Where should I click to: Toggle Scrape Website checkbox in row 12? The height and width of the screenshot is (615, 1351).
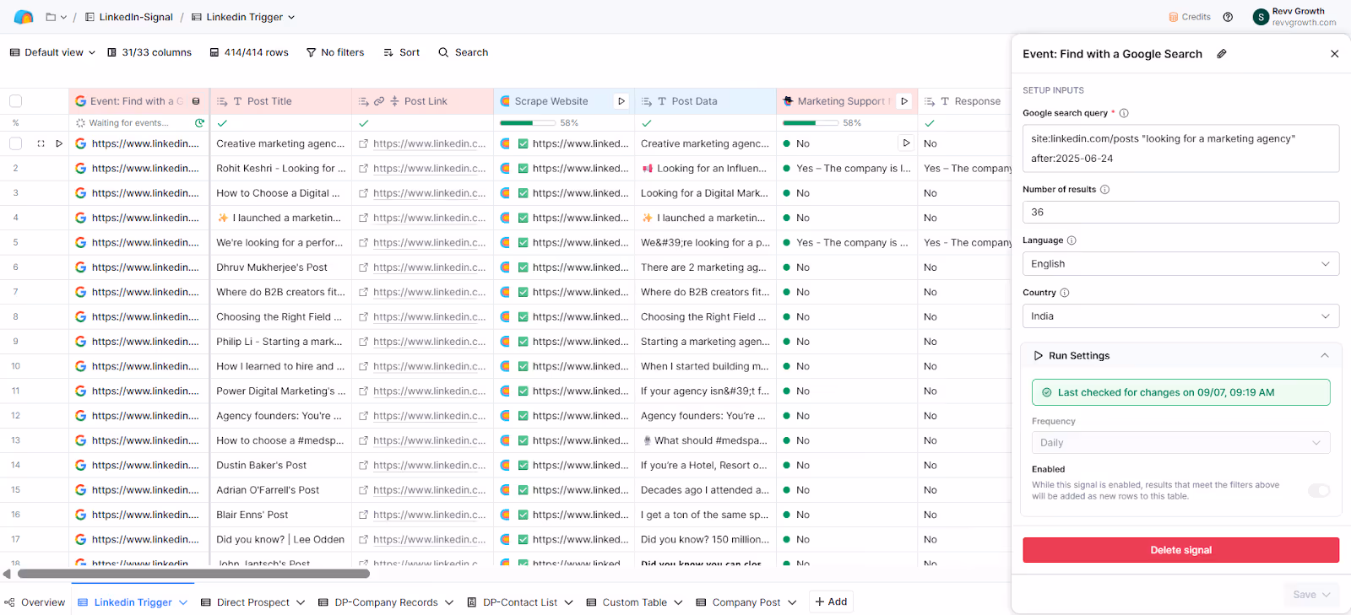[524, 416]
